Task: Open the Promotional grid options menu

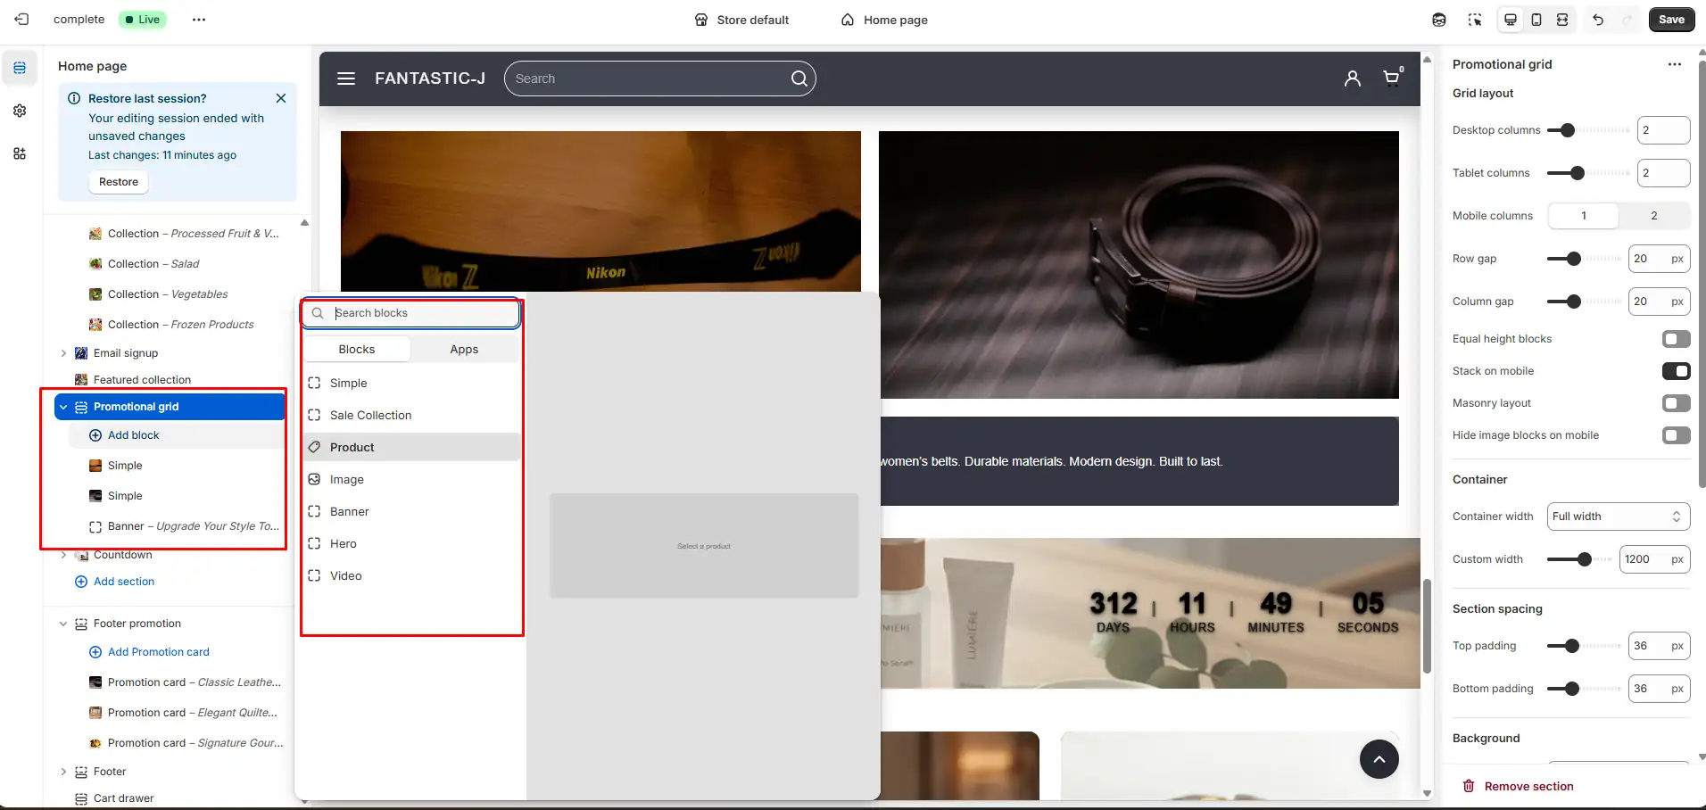Action: [x=1676, y=64]
